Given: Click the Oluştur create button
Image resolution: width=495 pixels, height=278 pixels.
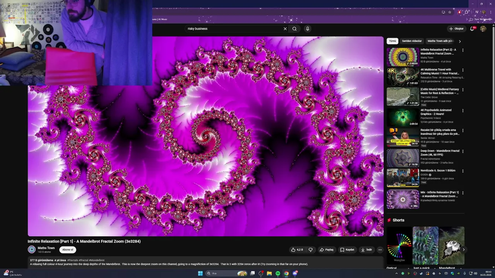Looking at the screenshot, I should 456,29.
